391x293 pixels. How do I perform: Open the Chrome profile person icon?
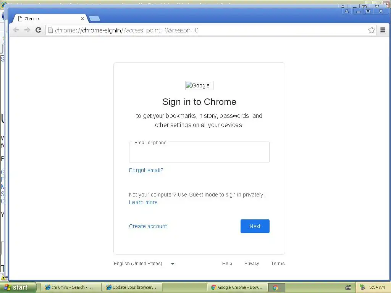tap(347, 11)
